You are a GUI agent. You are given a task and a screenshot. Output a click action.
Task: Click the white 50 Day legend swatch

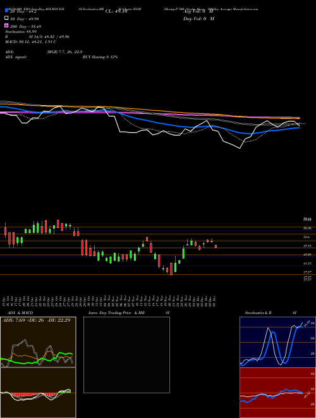pos(6,18)
